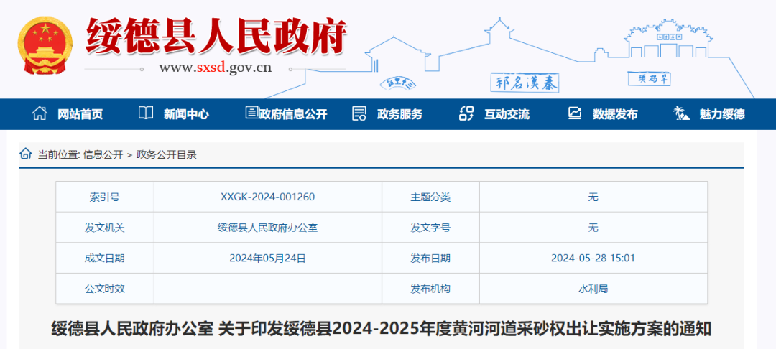Click the 信息公开 breadcrumb link
Image resolution: width=776 pixels, height=349 pixels.
pos(103,154)
